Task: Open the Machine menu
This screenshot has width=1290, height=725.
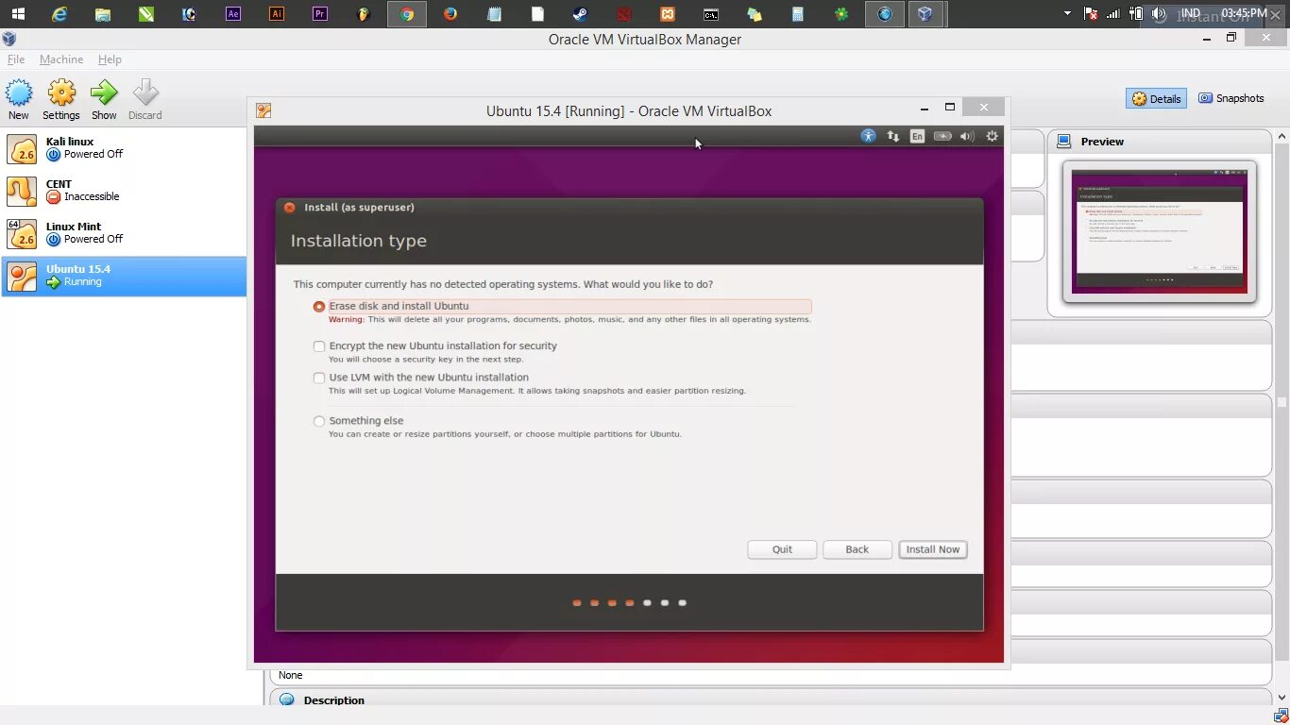Action: pyautogui.click(x=61, y=59)
